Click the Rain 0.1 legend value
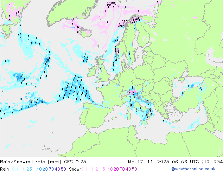This screenshot has height=172, width=223. 15,169
